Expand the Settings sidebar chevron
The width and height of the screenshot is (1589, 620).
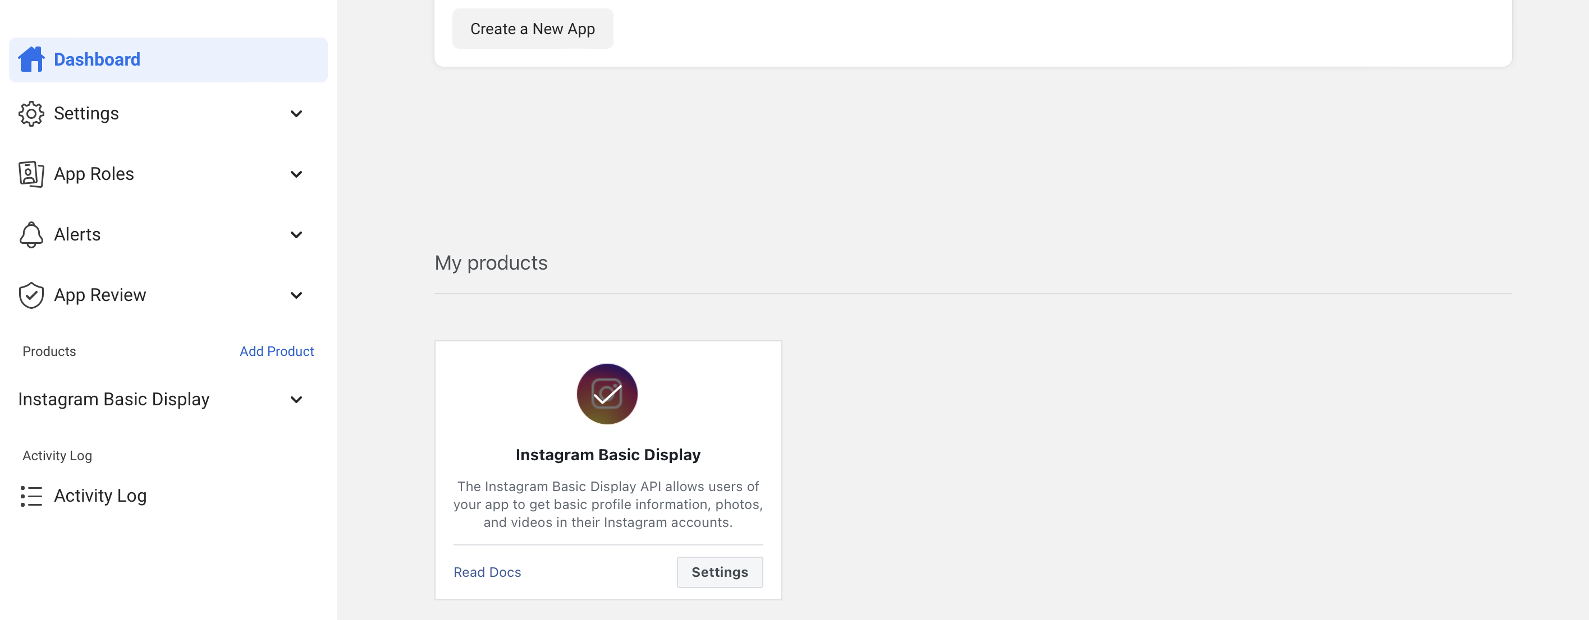point(296,113)
